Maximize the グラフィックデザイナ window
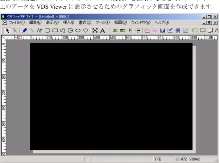220x163 pixels. [x=209, y=17]
